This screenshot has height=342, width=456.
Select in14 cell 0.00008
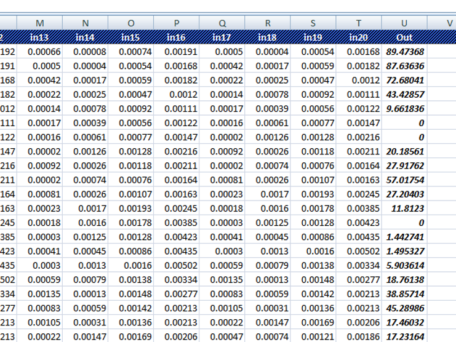click(x=85, y=52)
